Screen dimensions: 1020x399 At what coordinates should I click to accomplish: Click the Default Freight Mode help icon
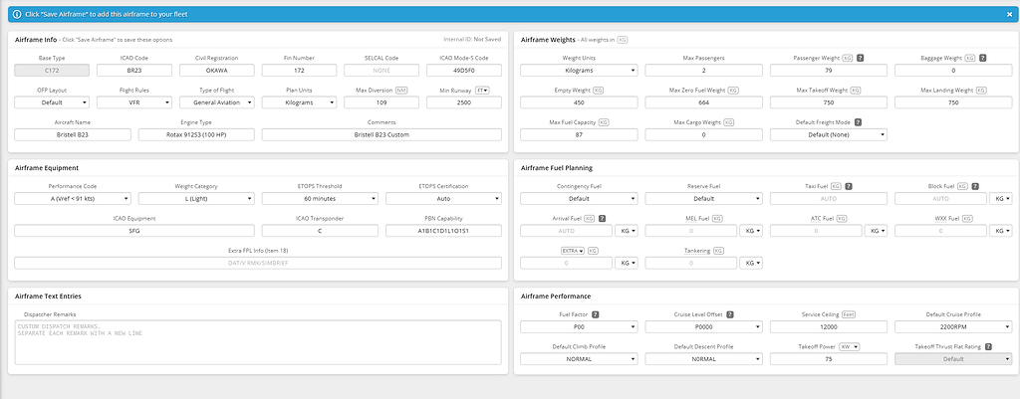coord(858,121)
